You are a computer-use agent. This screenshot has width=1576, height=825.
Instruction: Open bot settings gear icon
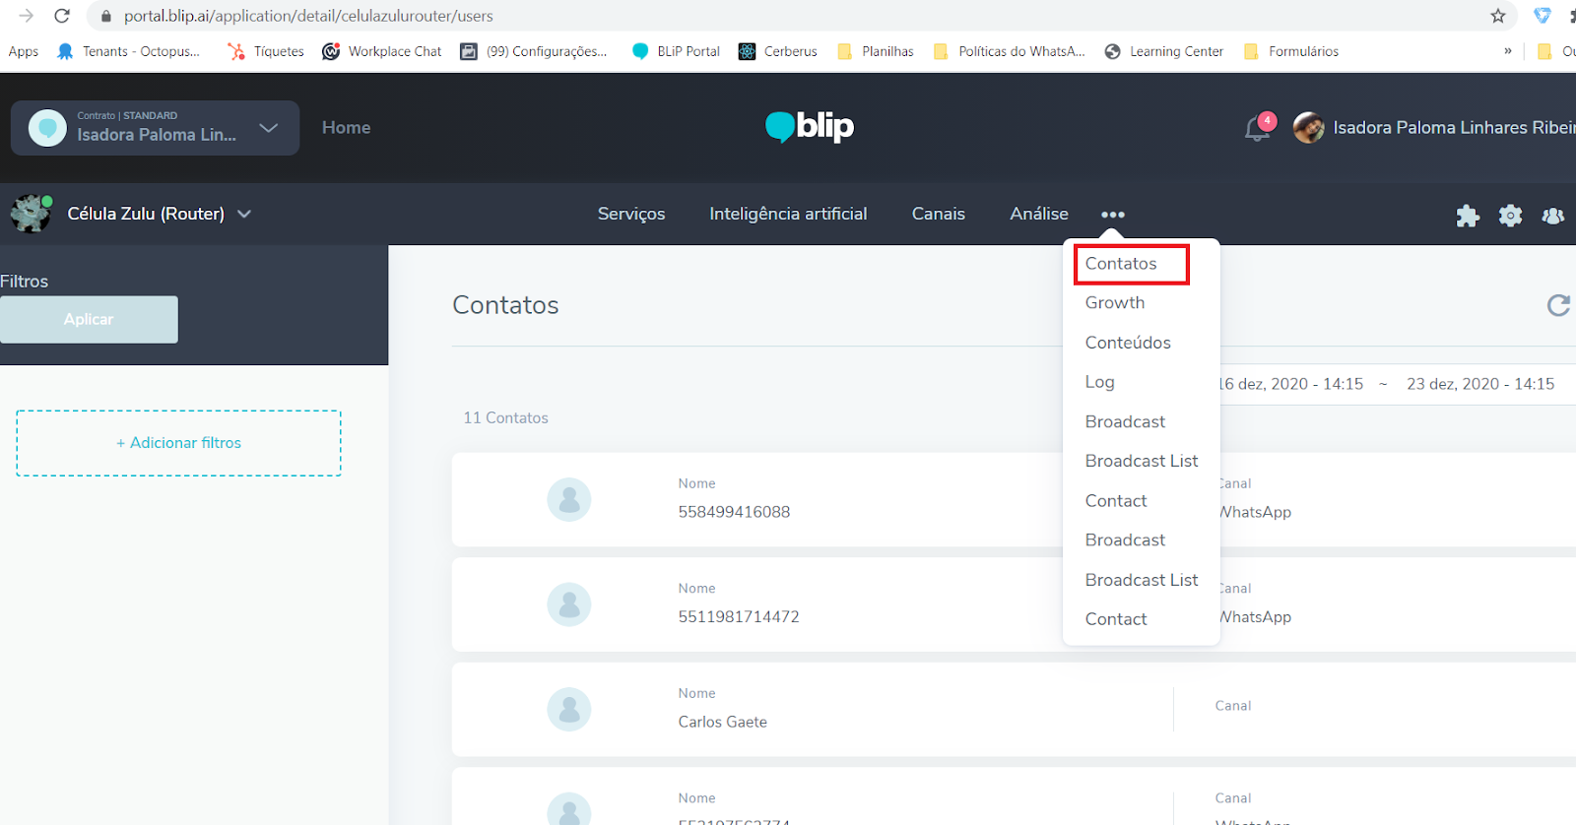1510,216
